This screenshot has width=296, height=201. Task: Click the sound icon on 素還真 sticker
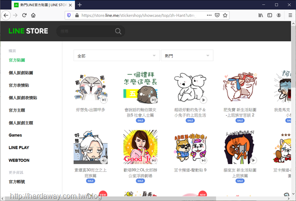click(x=104, y=160)
